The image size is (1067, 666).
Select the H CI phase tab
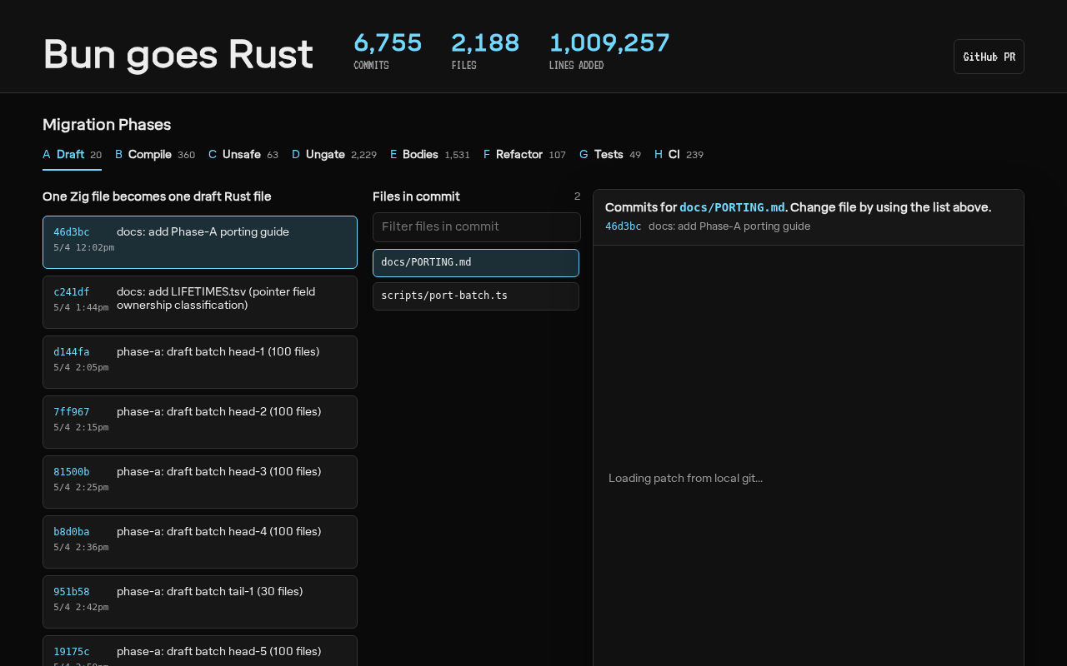click(679, 155)
